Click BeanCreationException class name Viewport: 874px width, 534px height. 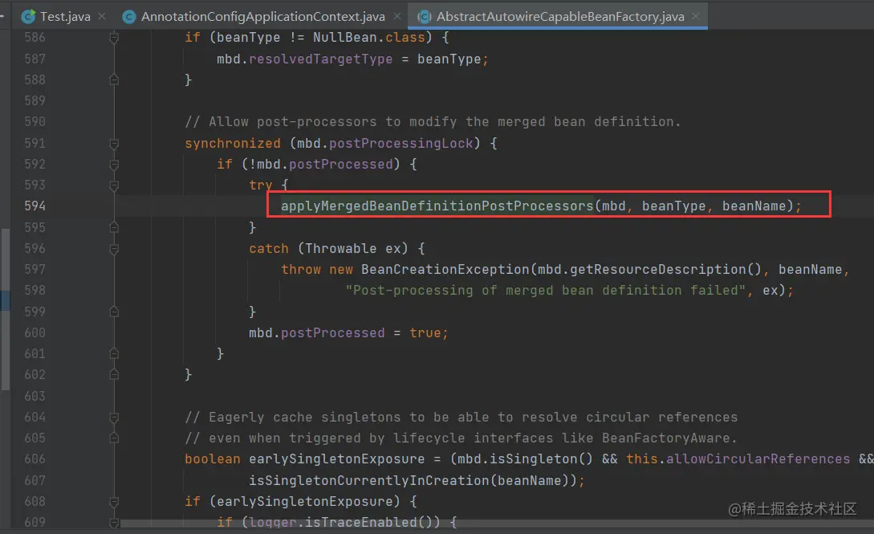[x=445, y=269]
